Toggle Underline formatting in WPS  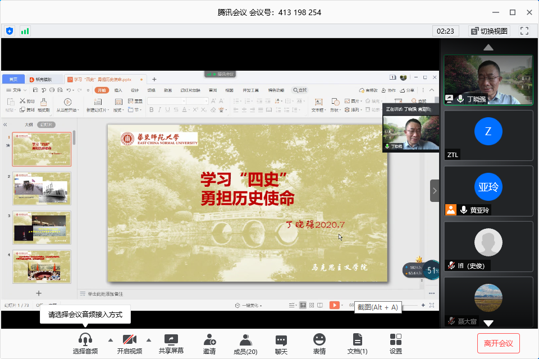(x=168, y=109)
